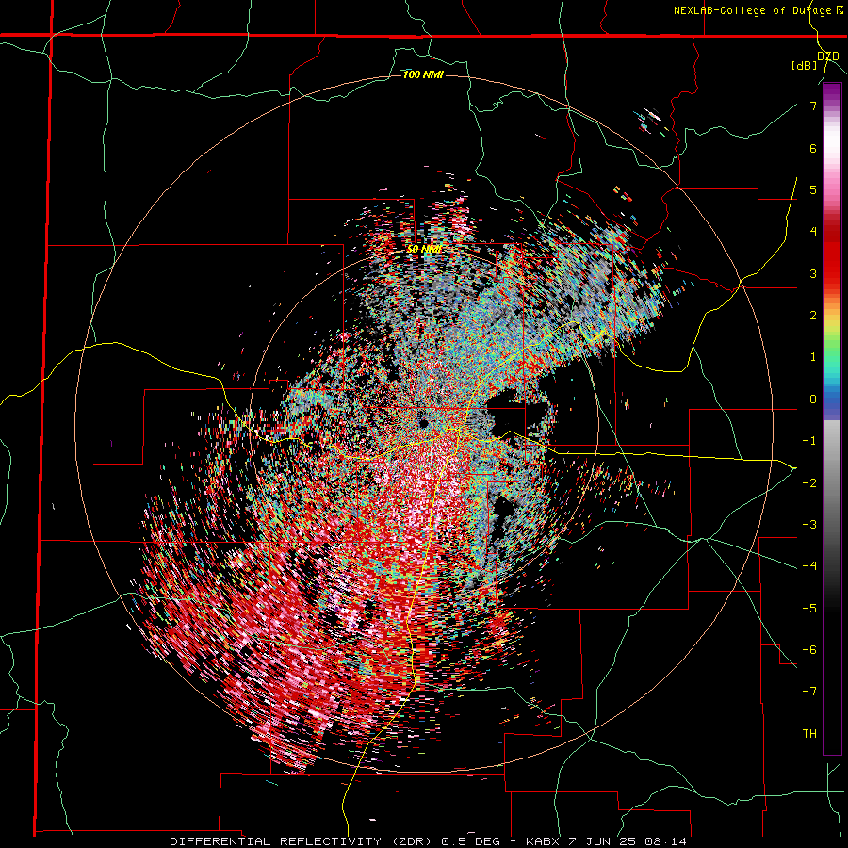Click the ZDR color scale bar
848x848 pixels.
coord(832,418)
